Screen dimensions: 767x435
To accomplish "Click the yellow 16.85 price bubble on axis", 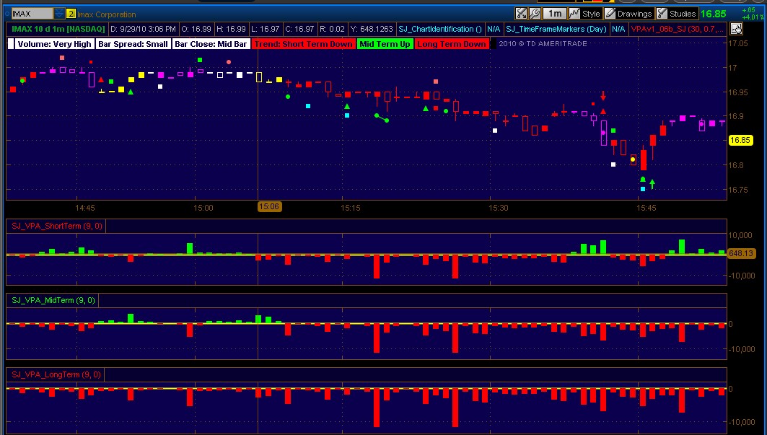I will 740,141.
